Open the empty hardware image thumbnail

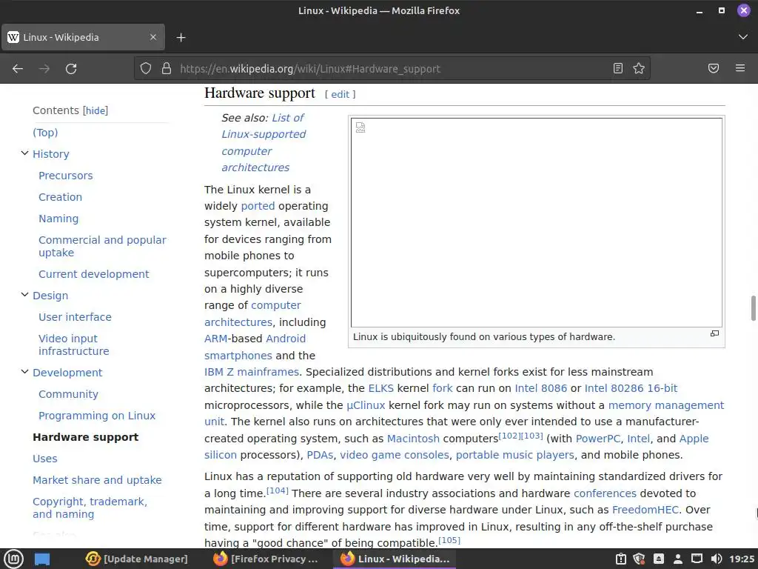click(x=537, y=223)
